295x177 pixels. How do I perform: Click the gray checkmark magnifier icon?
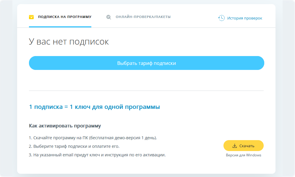click(109, 17)
